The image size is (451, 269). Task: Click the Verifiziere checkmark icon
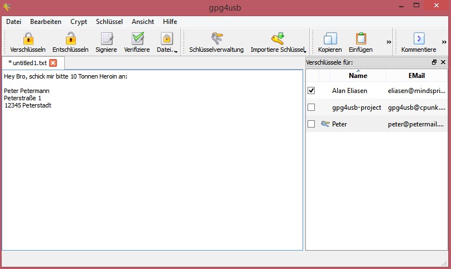point(137,38)
